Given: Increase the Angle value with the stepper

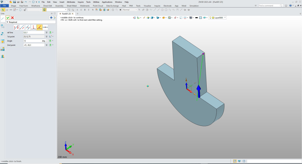Looking at the screenshot, I should point(47,40).
